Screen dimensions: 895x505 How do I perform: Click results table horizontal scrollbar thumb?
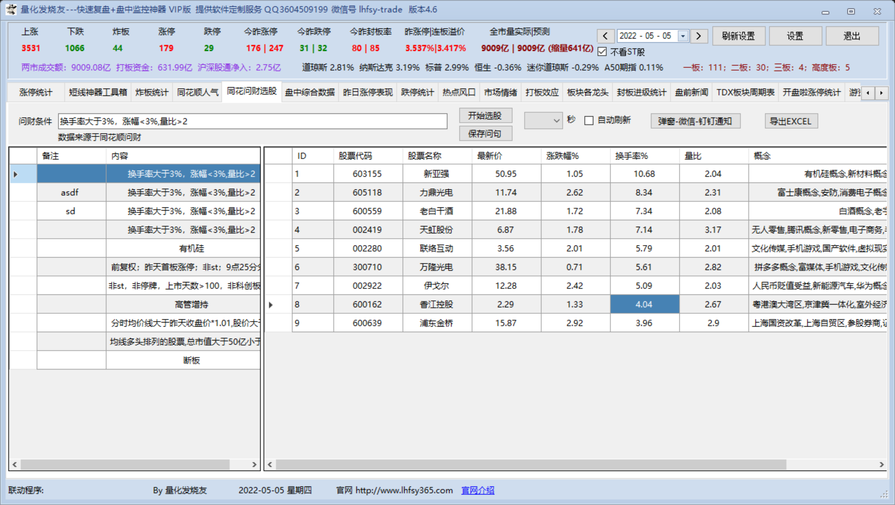(x=531, y=464)
